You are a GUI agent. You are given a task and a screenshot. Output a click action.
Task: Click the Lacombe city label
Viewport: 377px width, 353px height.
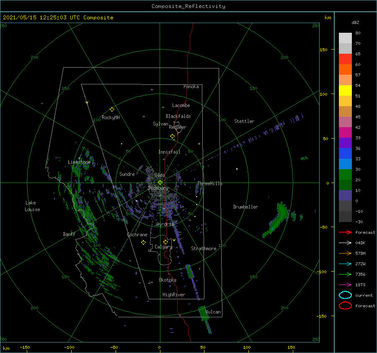(181, 105)
